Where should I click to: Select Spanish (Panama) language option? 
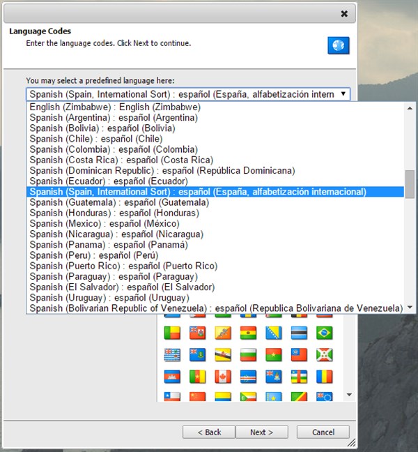(x=215, y=245)
